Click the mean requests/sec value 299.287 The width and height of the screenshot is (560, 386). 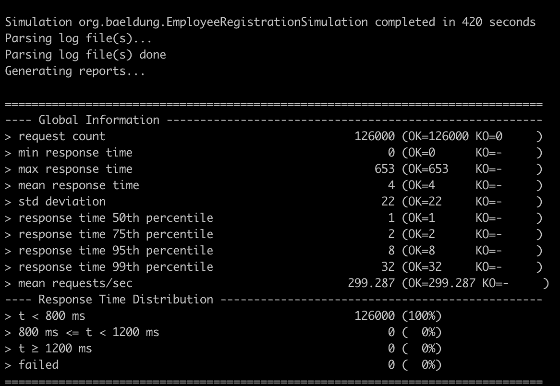click(371, 283)
